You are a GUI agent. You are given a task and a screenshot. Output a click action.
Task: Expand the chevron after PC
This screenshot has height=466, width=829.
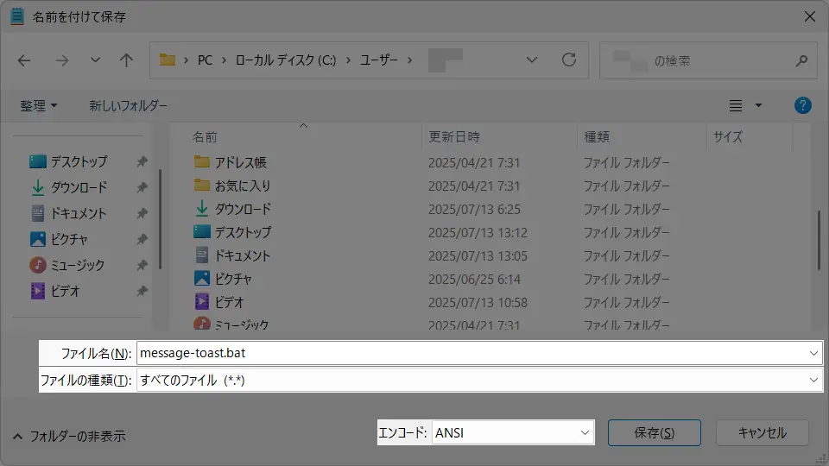pyautogui.click(x=225, y=60)
